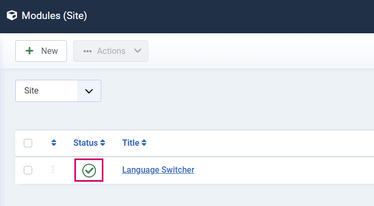Click the Site dropdown chevron arrow
Image resolution: width=374 pixels, height=206 pixels.
pyautogui.click(x=89, y=91)
